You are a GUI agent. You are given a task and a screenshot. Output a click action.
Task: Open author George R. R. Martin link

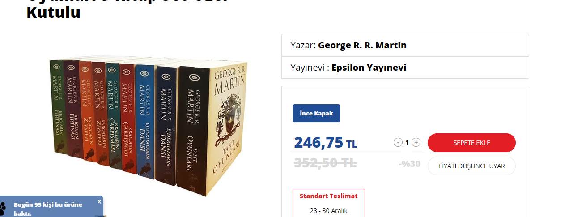click(362, 45)
